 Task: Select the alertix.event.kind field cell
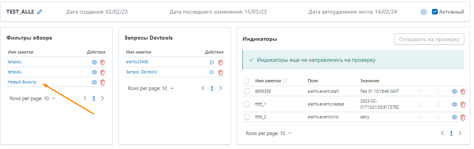click(x=324, y=117)
